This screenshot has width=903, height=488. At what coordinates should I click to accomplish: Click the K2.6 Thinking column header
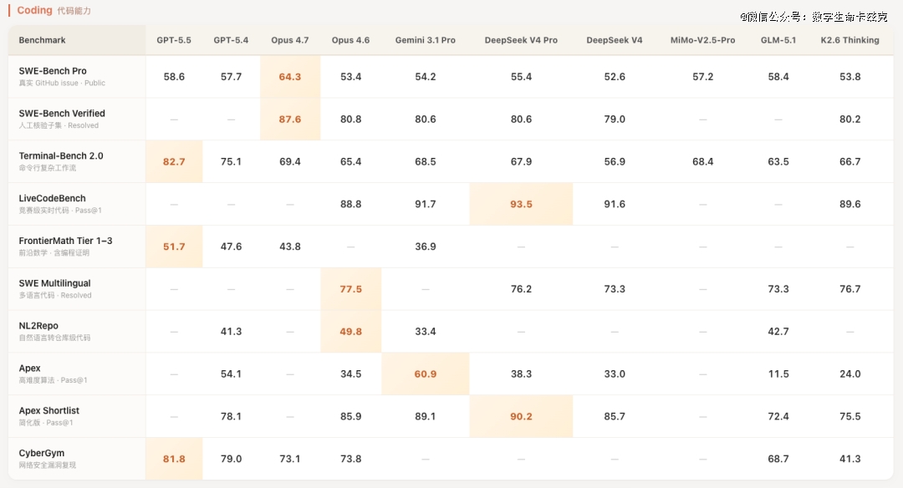tap(849, 40)
